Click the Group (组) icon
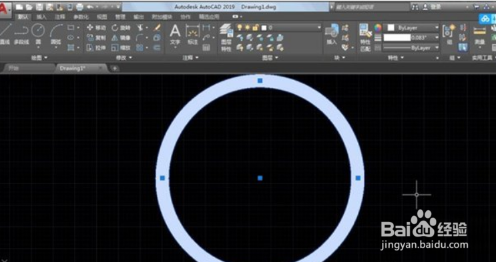496x262 pixels. tap(449, 35)
